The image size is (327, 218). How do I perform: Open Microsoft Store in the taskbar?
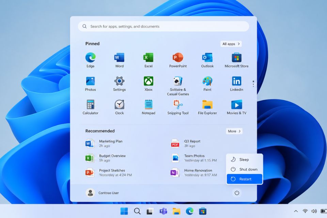coord(203,211)
